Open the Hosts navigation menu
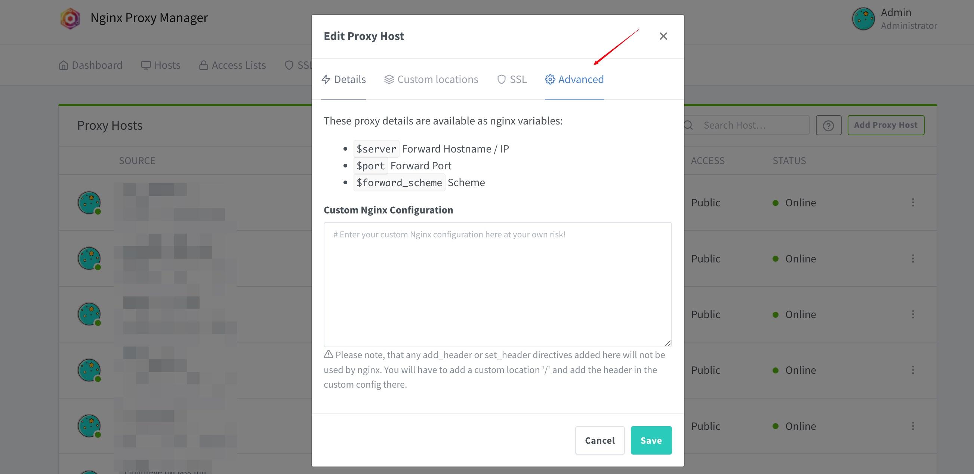974x474 pixels. (x=161, y=65)
